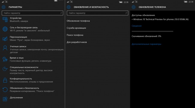Focus the Найти параметр field in ПАРАМЕТРЫ

click(x=32, y=13)
